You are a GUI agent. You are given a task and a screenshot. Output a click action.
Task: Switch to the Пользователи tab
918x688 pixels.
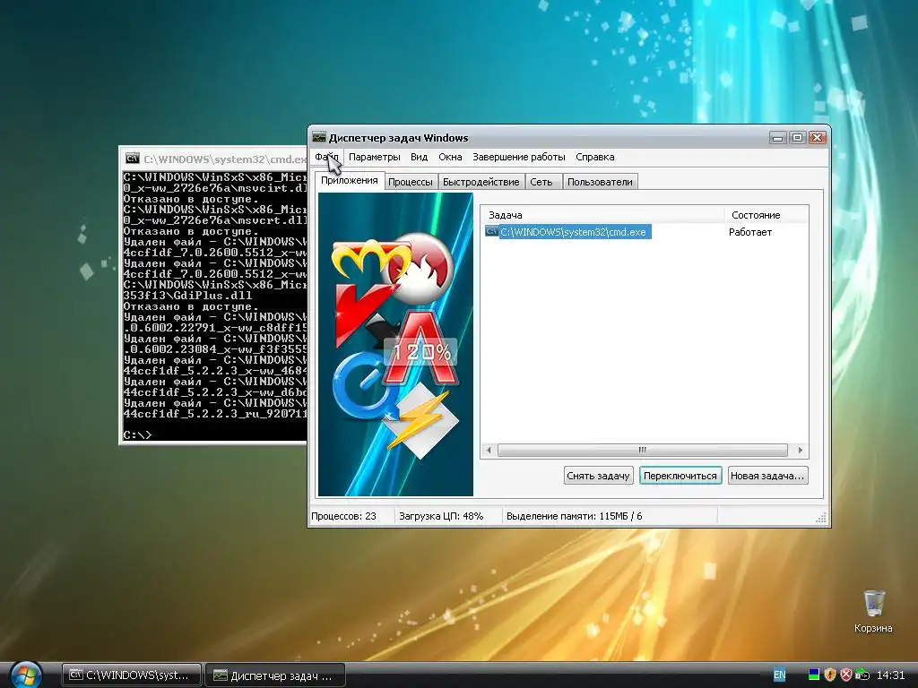(x=600, y=182)
